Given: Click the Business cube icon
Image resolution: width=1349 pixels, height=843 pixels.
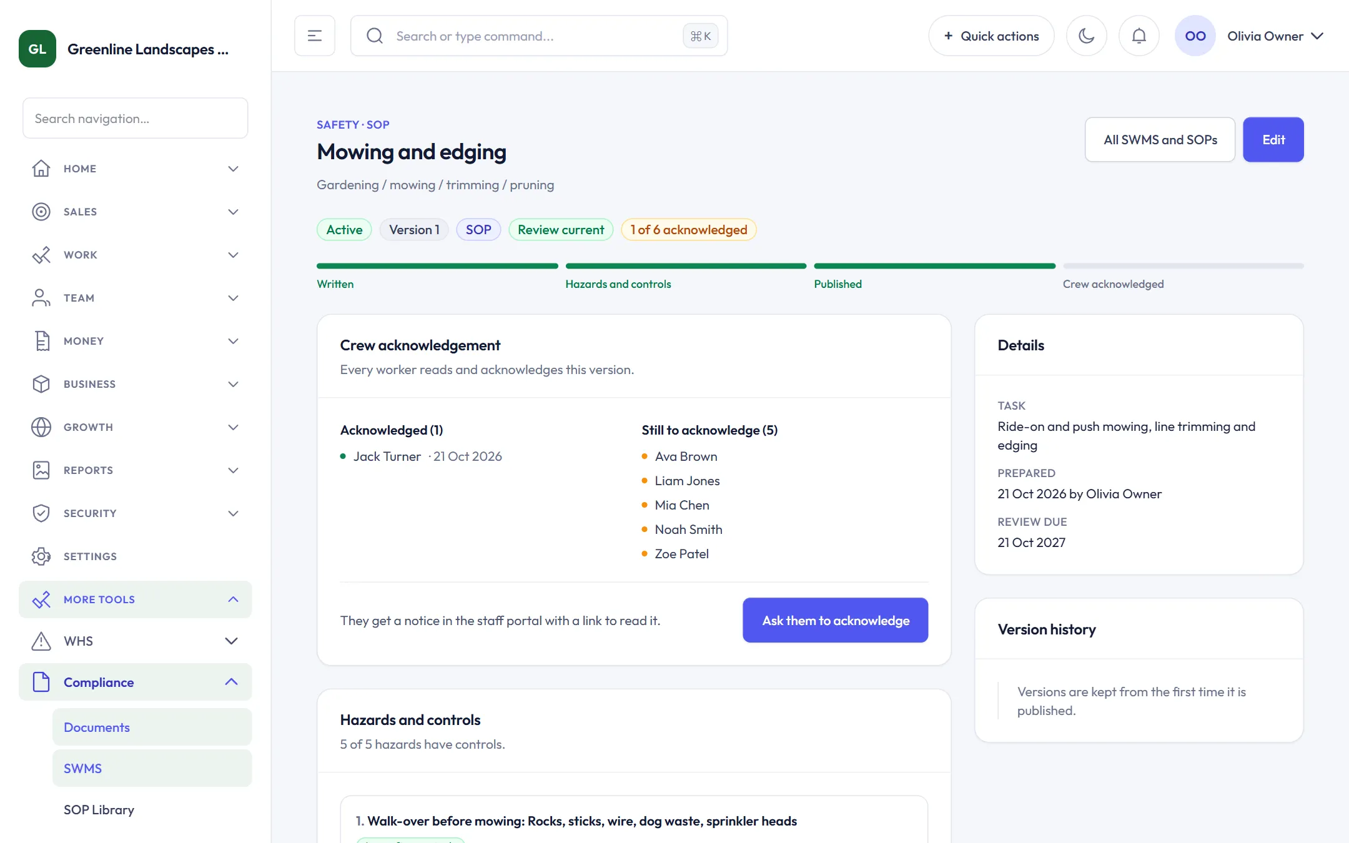Looking at the screenshot, I should pos(41,384).
